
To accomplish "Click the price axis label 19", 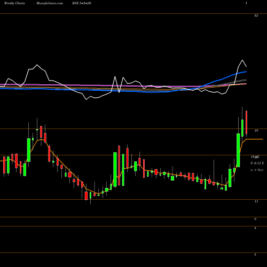I will 256,131.
